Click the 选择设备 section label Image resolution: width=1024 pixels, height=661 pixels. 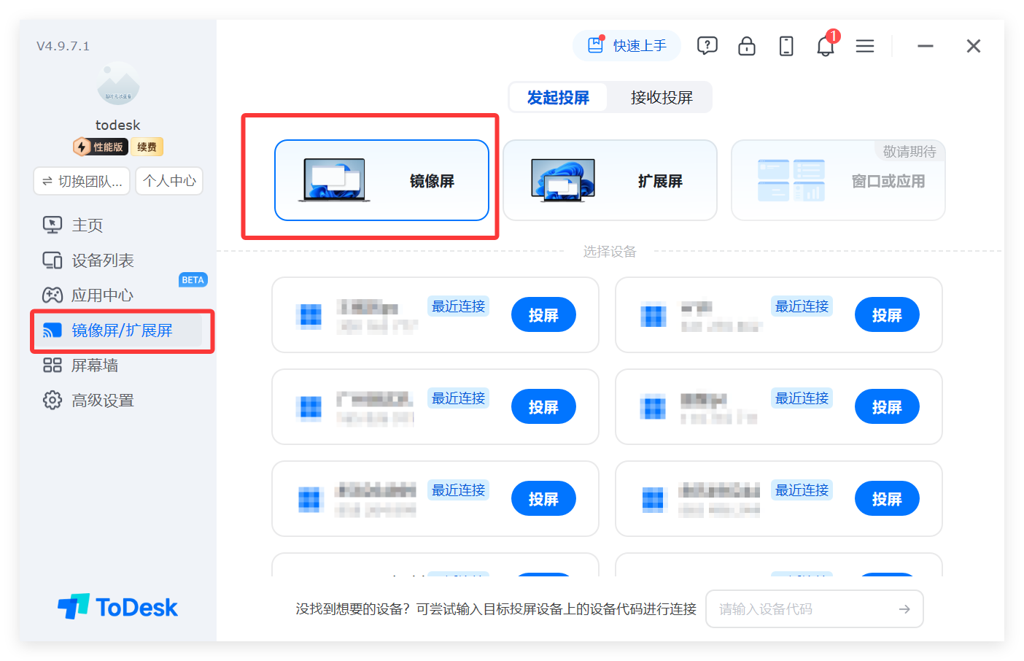click(x=610, y=252)
